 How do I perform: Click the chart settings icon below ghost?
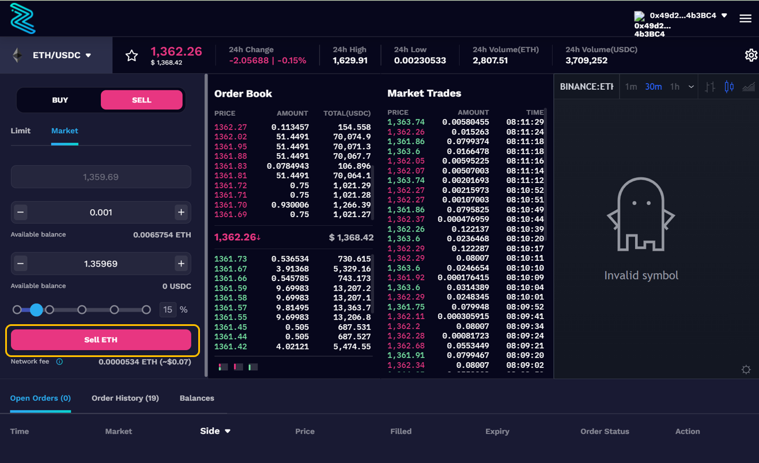click(x=746, y=370)
